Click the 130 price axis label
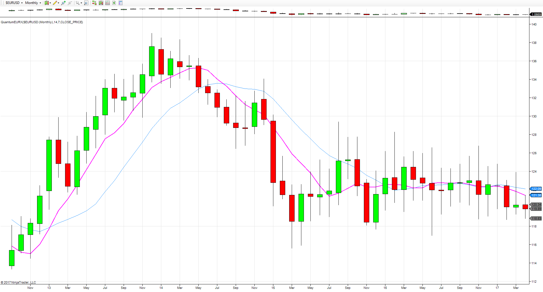 pos(534,116)
